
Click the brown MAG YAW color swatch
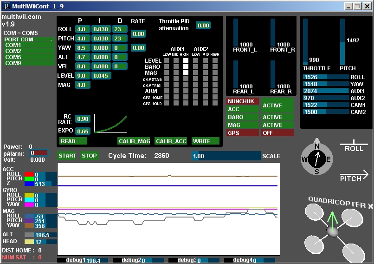pyautogui.click(x=29, y=225)
